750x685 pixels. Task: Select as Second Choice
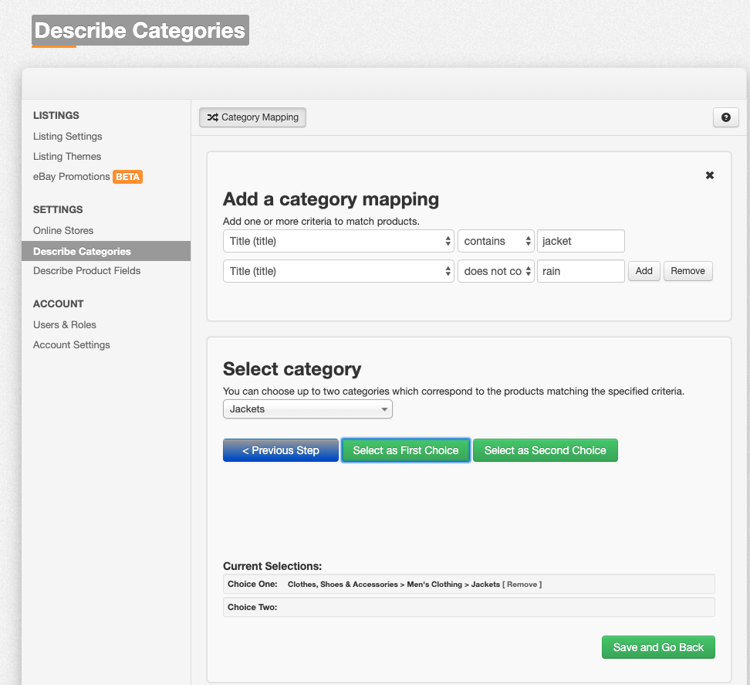click(x=546, y=450)
